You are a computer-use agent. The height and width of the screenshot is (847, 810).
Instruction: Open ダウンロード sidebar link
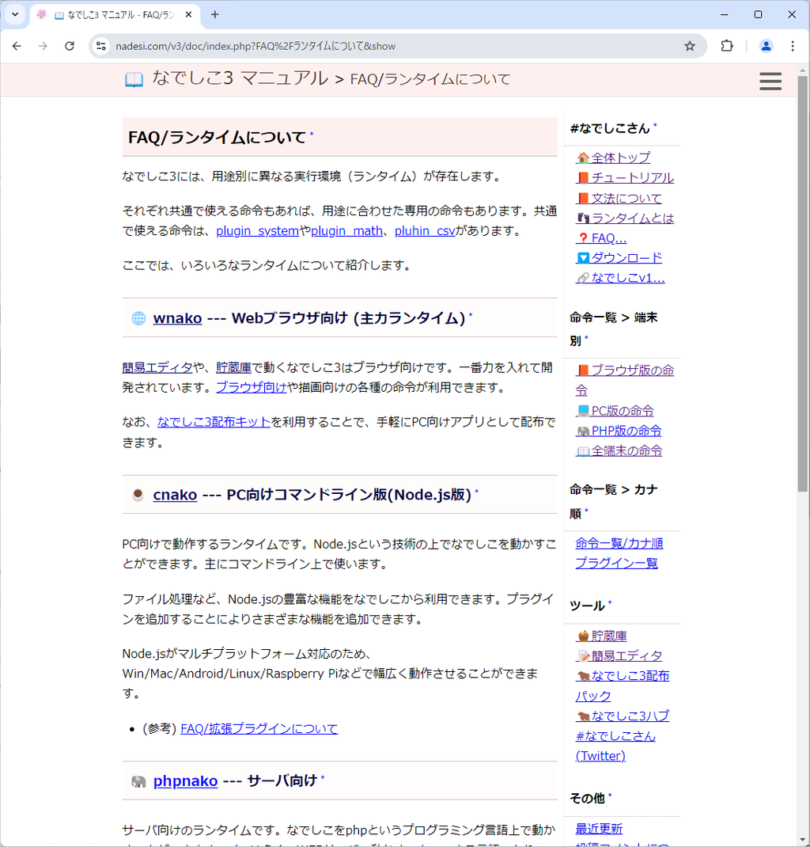coord(626,258)
